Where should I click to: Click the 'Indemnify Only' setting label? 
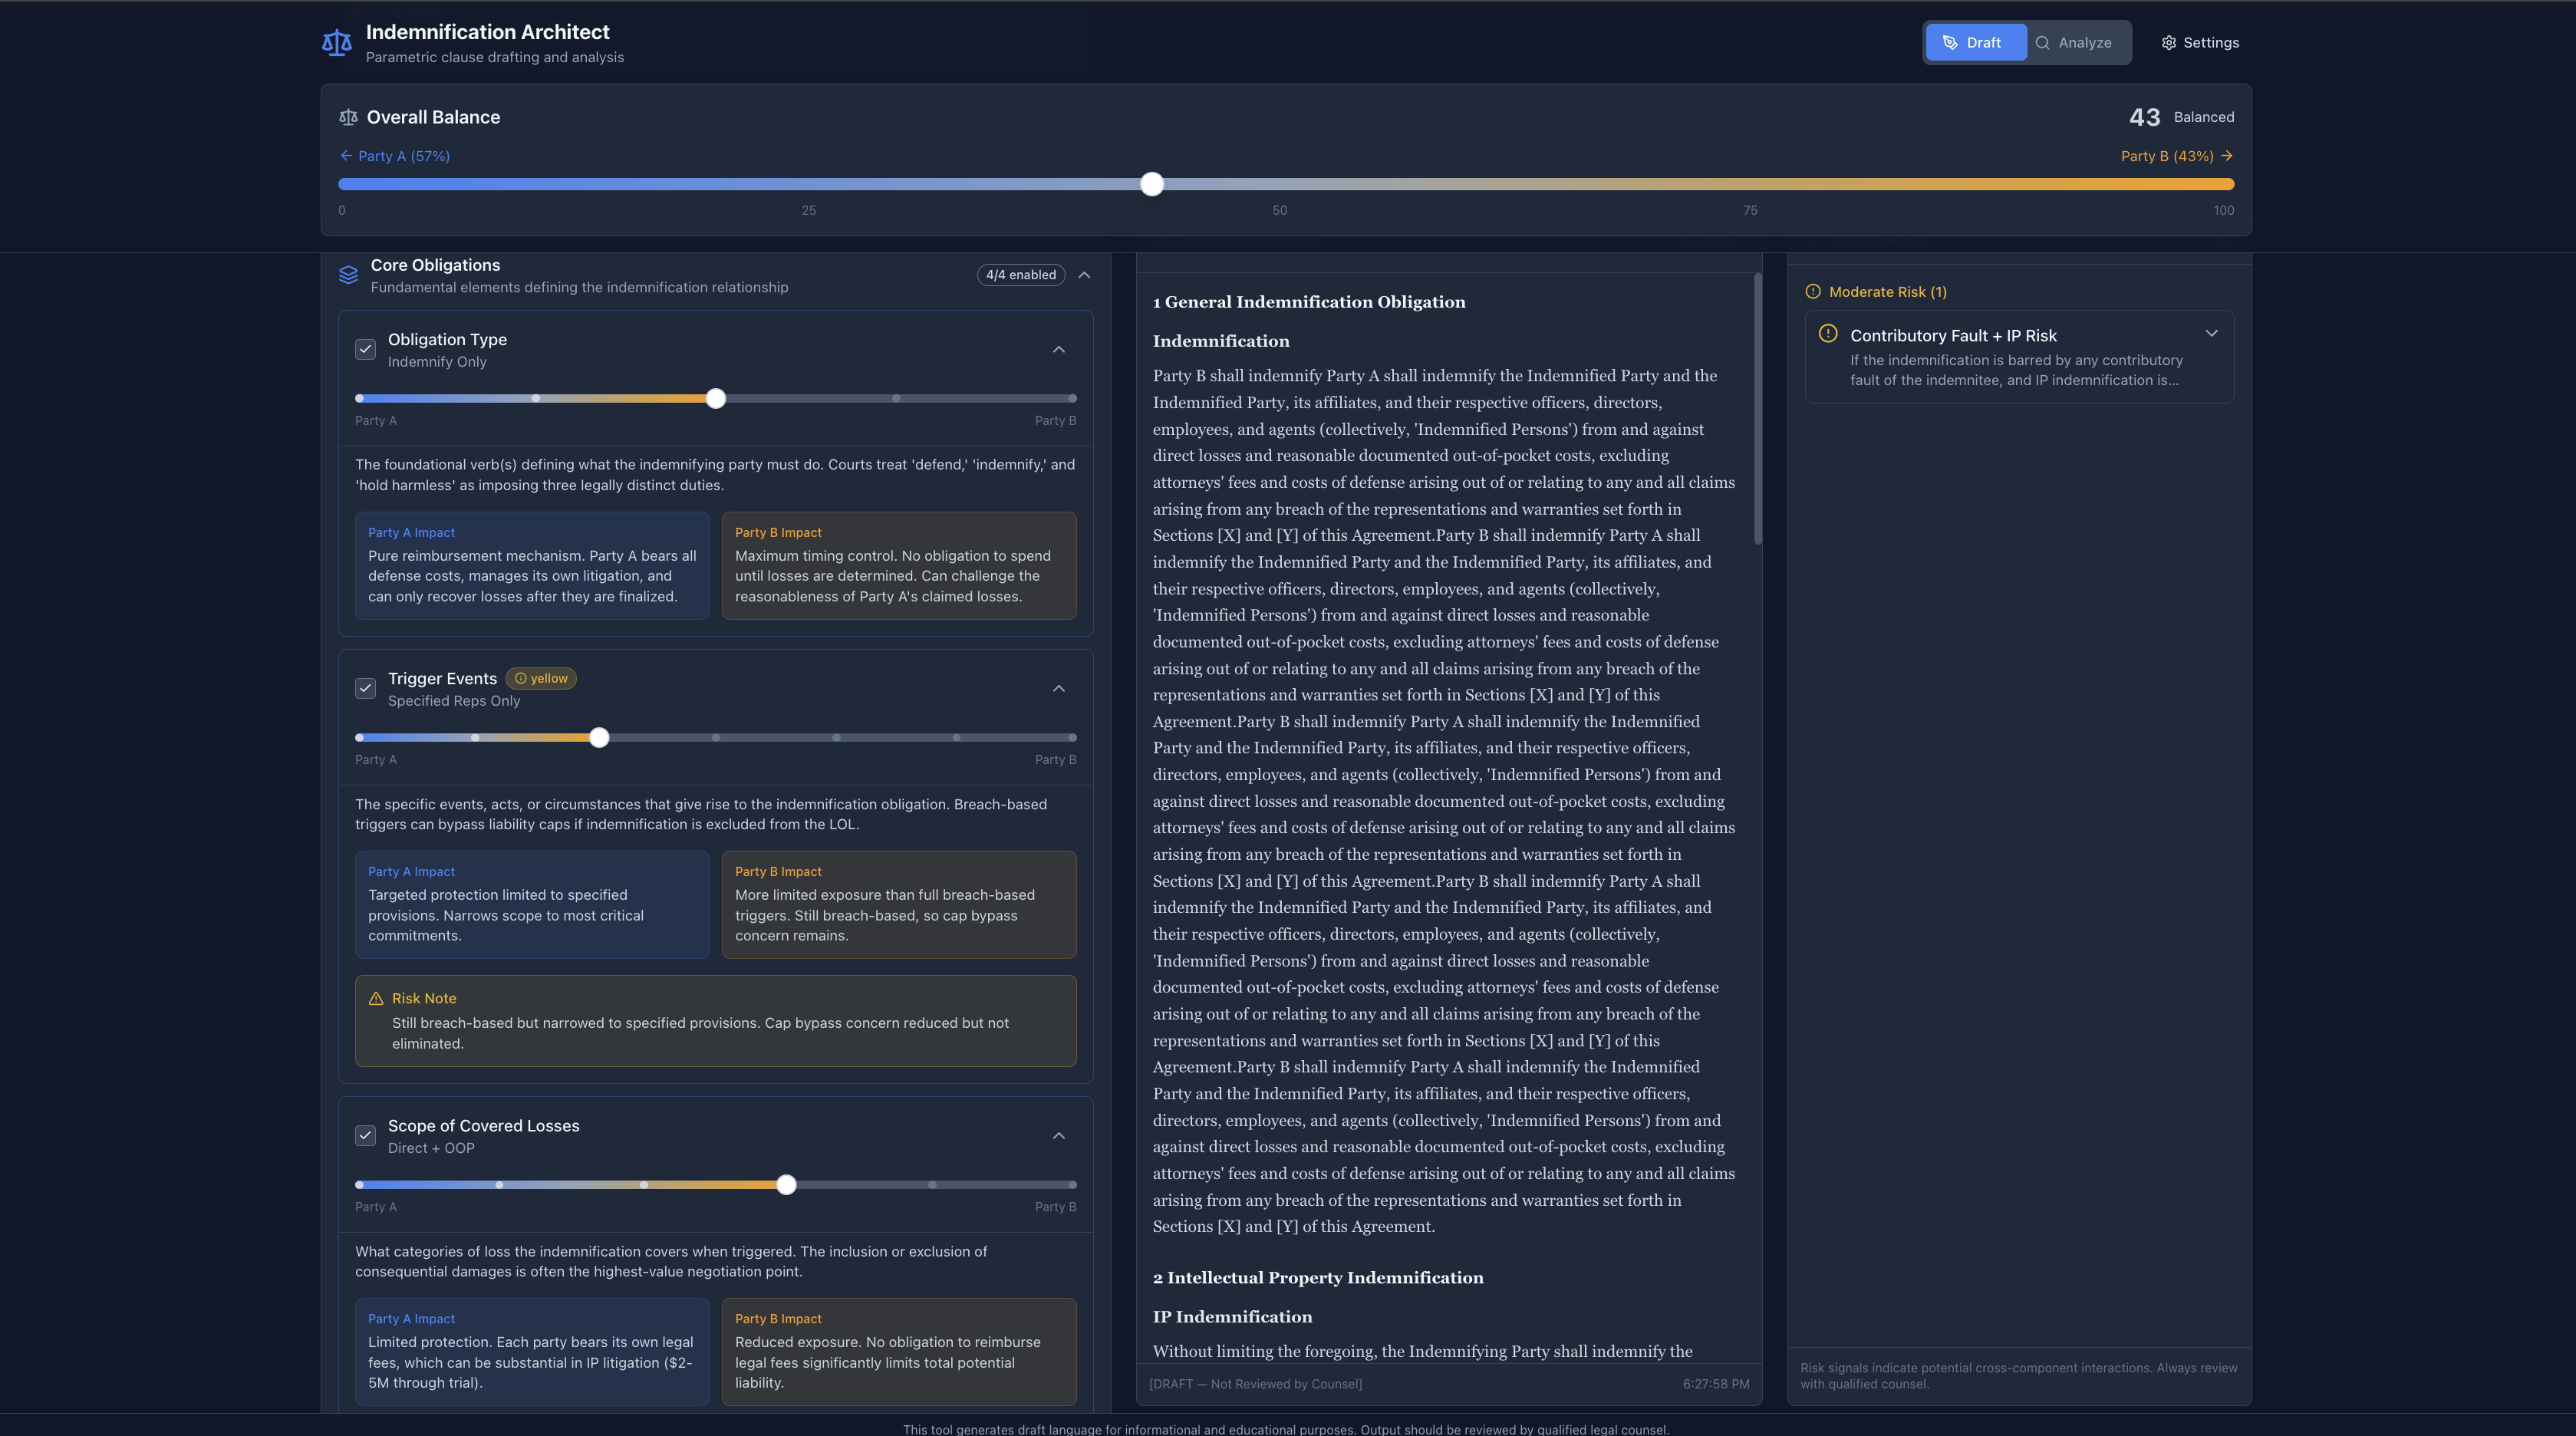pos(437,362)
